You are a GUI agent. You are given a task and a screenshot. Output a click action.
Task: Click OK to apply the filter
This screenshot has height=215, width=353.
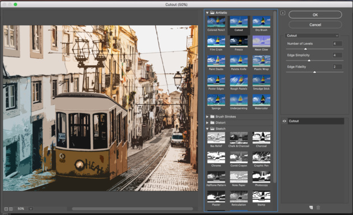315,15
